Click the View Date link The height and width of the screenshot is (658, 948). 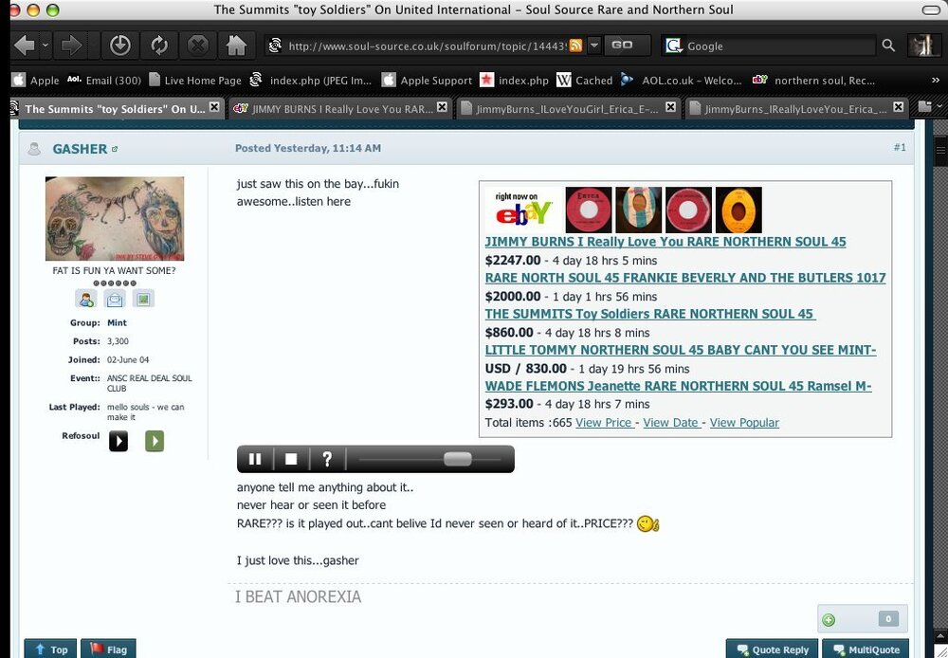[672, 423]
